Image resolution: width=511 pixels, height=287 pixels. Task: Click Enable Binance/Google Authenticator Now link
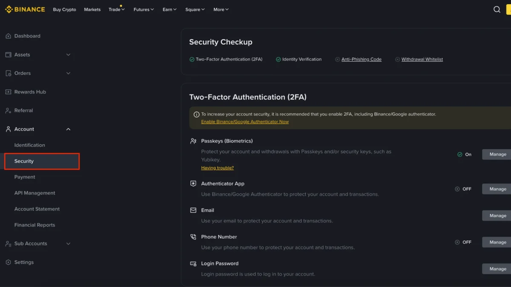(245, 122)
